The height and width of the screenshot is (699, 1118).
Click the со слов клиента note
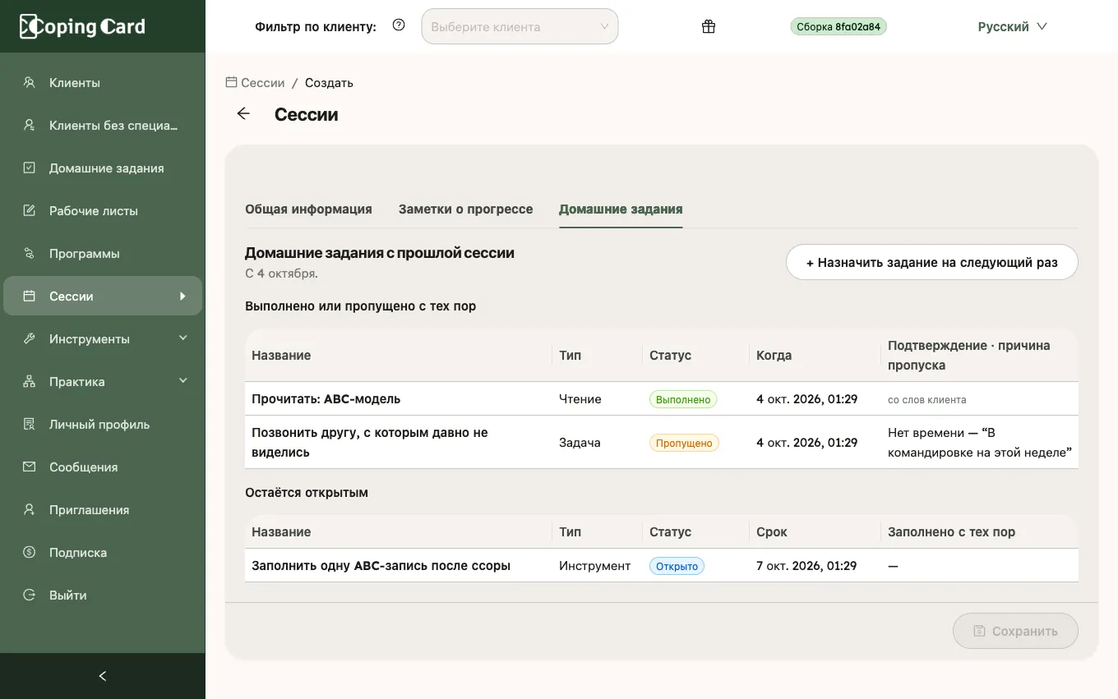[x=927, y=400]
